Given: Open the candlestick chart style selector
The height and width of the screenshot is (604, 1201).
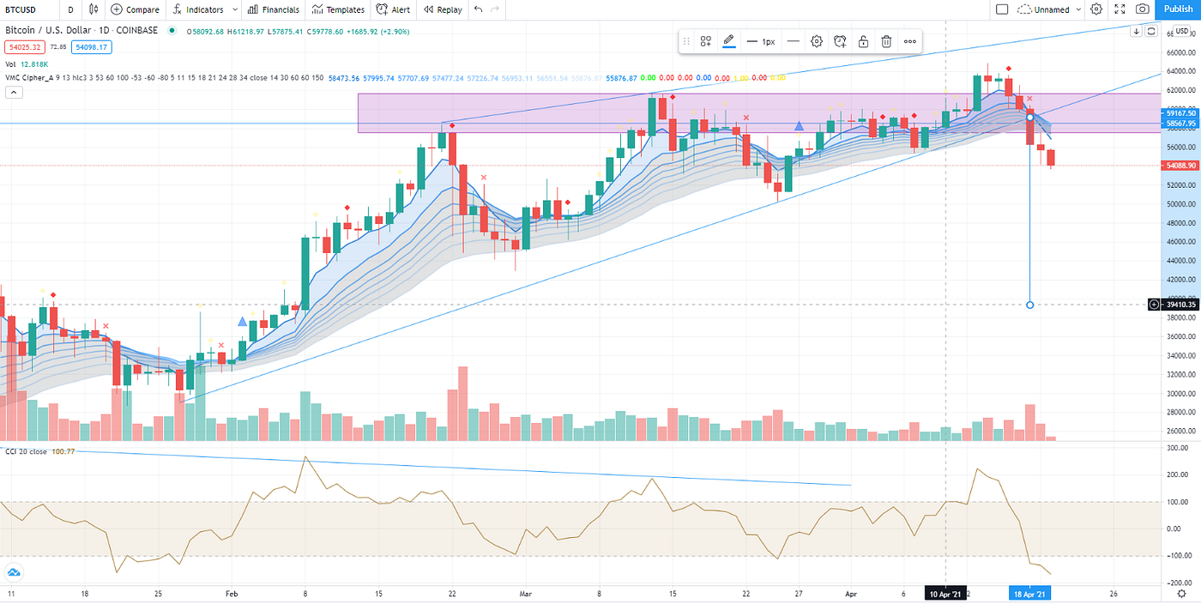Looking at the screenshot, I should click(94, 9).
